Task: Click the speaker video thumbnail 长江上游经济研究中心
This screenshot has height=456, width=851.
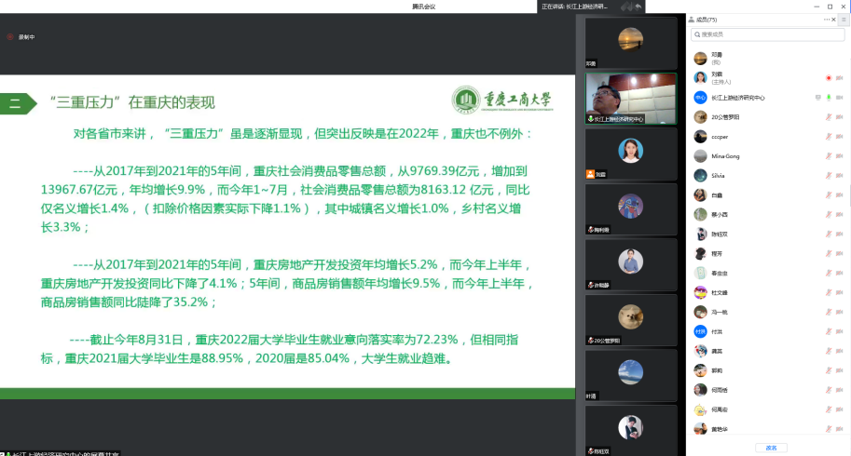Action: point(630,99)
